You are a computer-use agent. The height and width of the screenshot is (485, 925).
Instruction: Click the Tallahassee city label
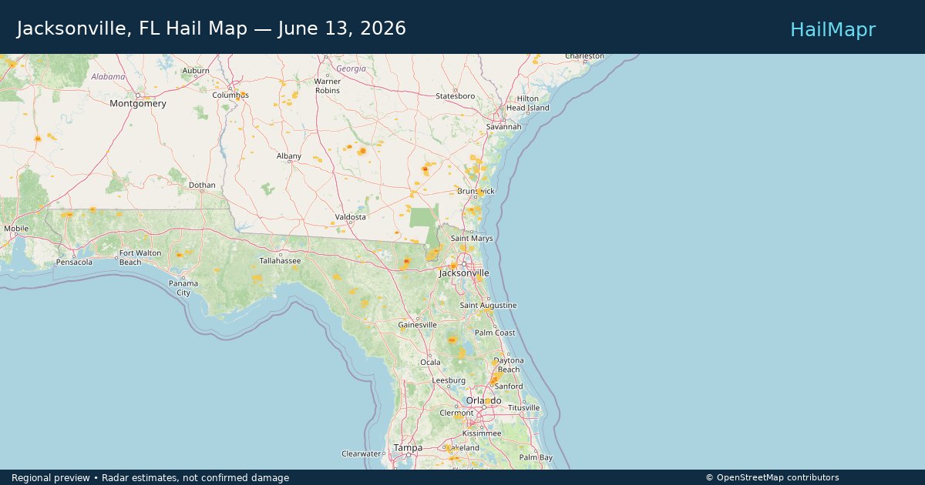280,261
